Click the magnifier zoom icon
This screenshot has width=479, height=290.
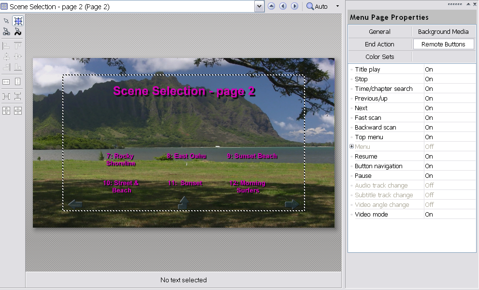tap(310, 6)
